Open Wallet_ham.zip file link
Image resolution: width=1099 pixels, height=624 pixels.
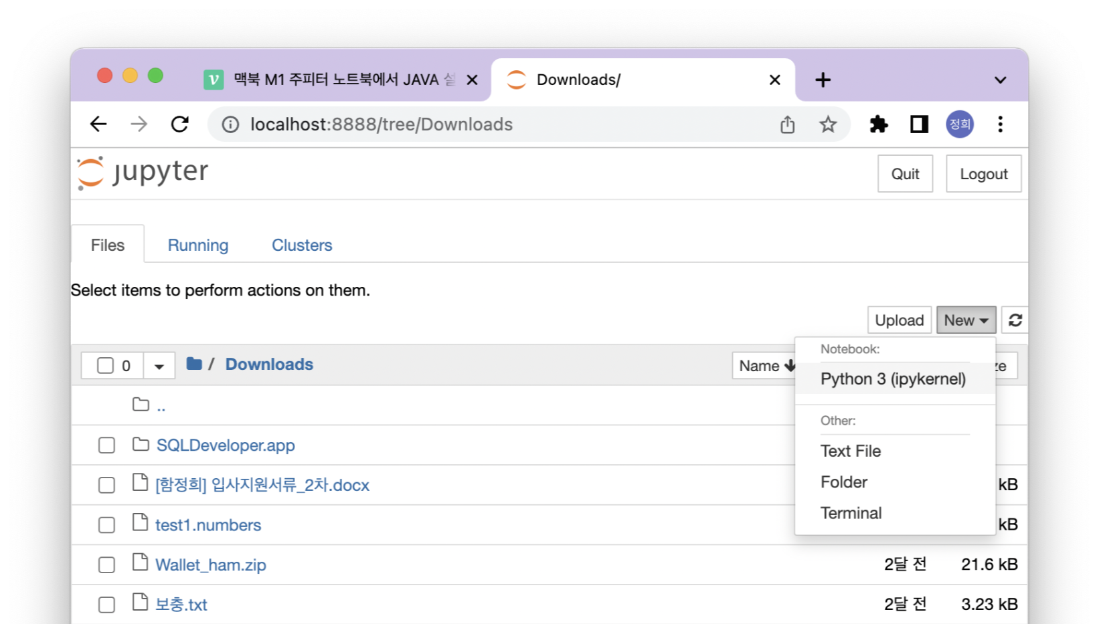[211, 565]
